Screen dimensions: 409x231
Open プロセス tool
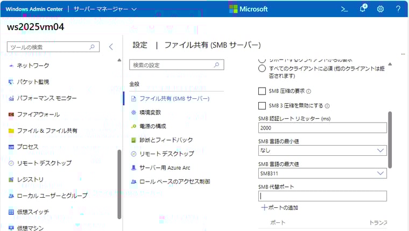point(27,147)
